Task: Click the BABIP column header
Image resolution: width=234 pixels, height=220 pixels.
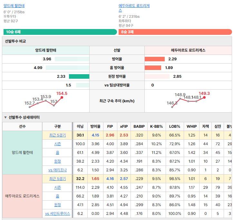Action: tap(139, 126)
